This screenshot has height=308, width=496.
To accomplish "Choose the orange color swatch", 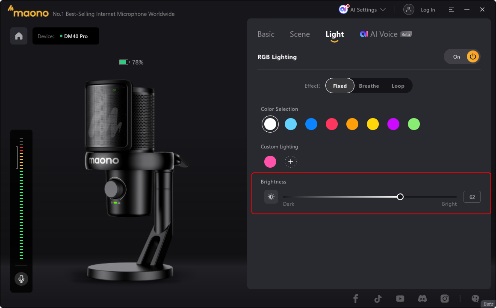I will (x=352, y=124).
